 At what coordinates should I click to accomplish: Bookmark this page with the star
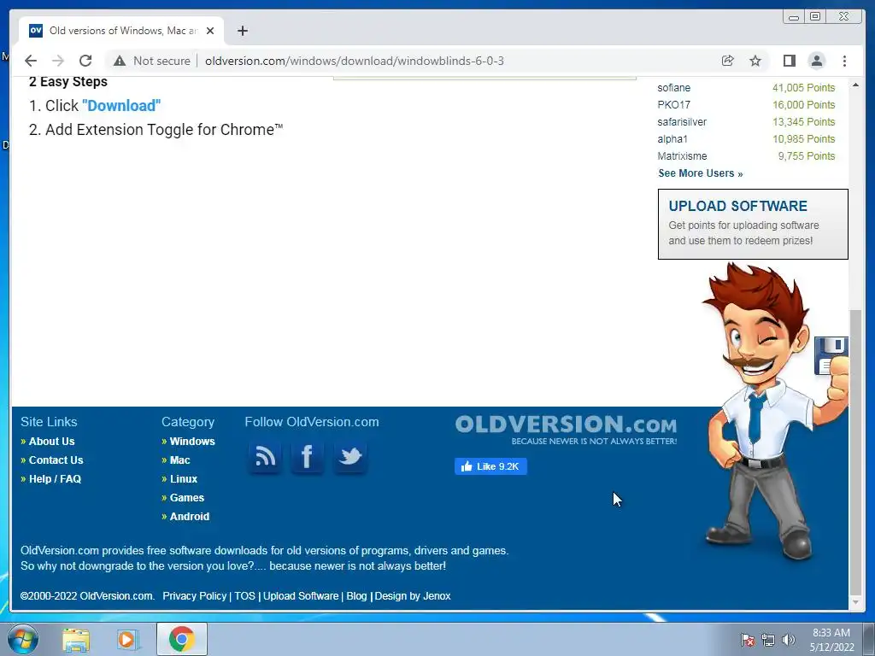point(755,61)
